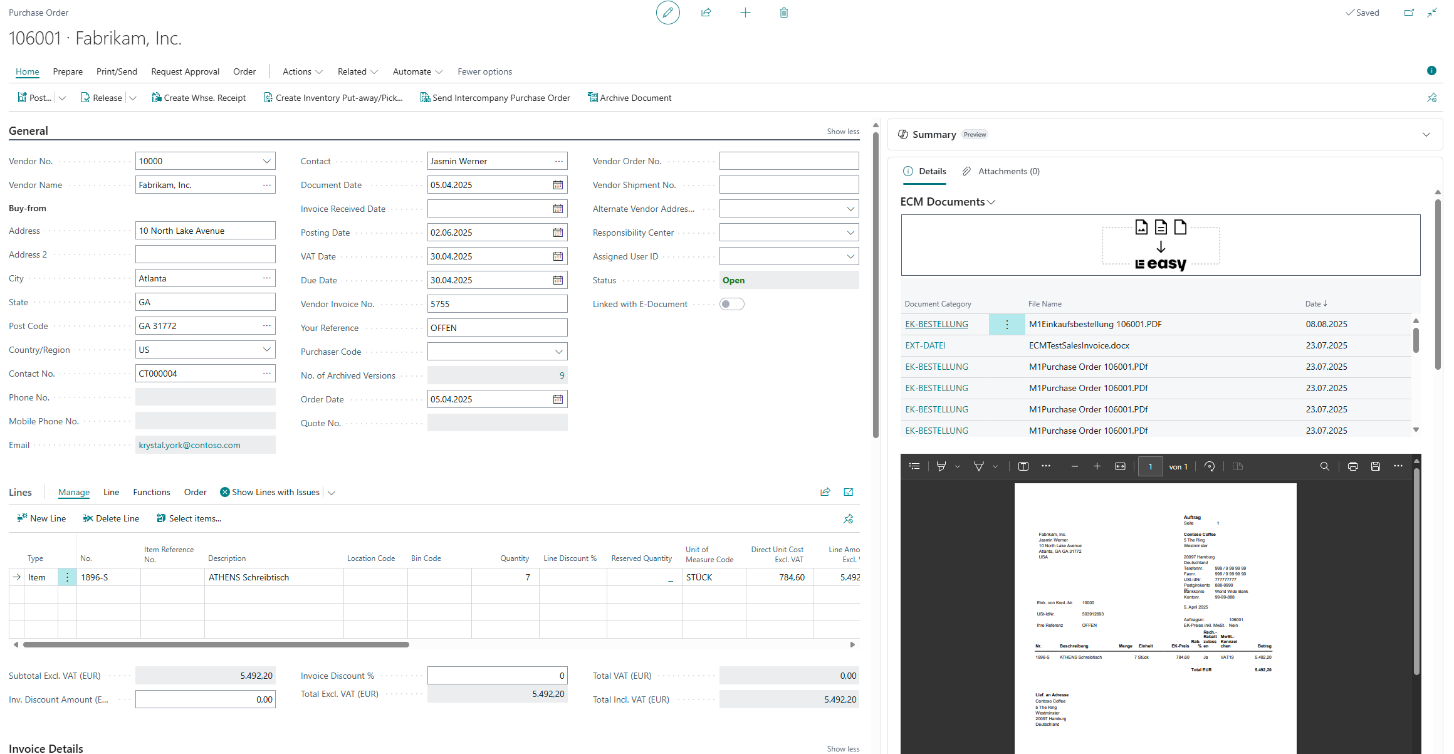Click the PDF rotate icon
This screenshot has width=1454, height=754.
coord(1210,466)
